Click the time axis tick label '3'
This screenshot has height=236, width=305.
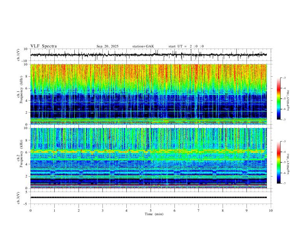[x=102, y=211]
